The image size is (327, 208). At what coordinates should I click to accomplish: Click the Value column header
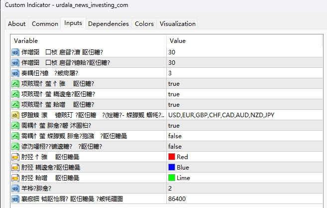tap(244, 41)
